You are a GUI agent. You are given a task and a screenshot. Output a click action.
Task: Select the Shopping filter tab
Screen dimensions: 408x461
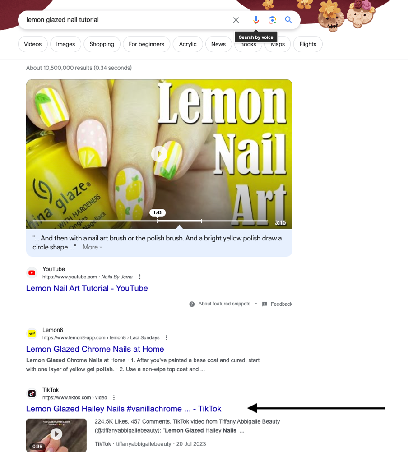[x=102, y=44]
